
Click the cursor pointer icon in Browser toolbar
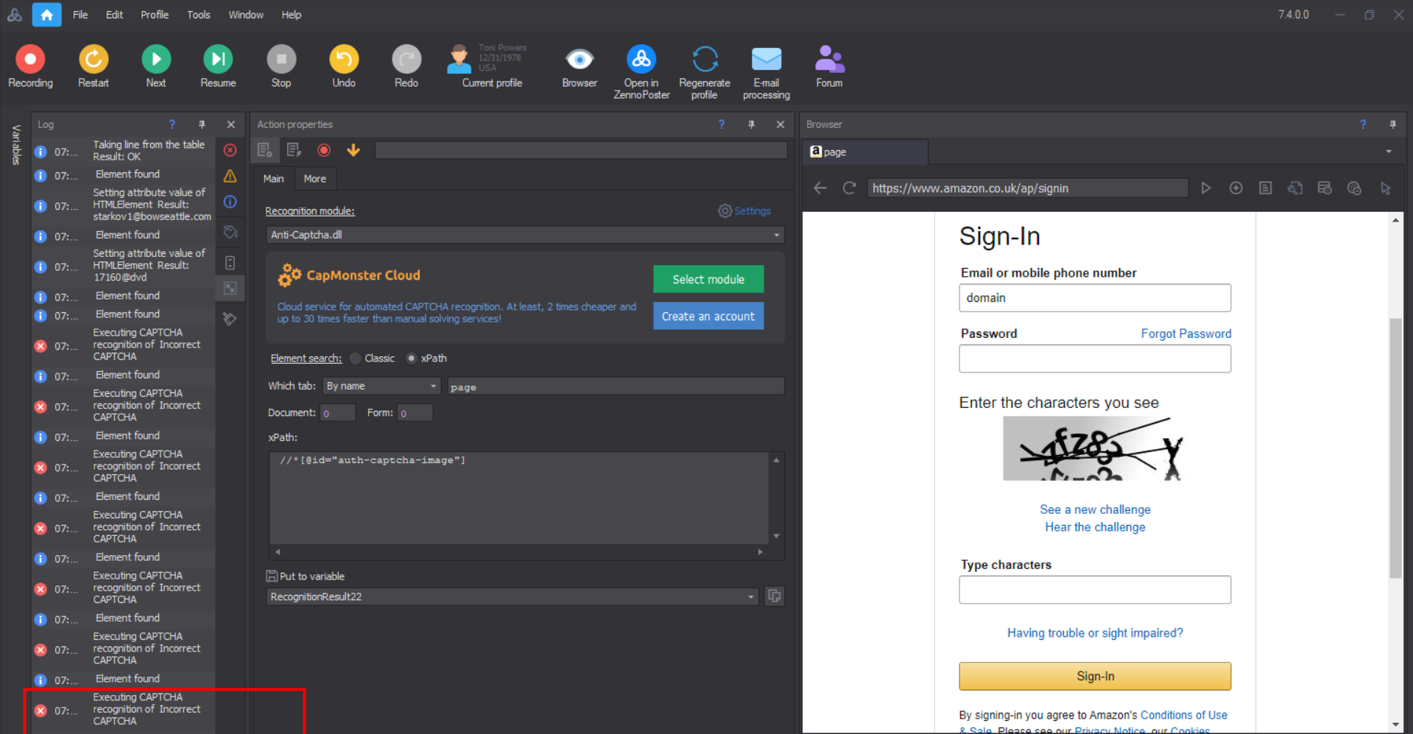pos(1386,188)
